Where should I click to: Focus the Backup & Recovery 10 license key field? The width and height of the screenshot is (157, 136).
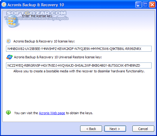[79, 49]
